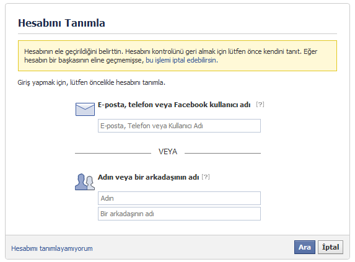Image resolution: width=355 pixels, height=262 pixels.
Task: Click the envelope email icon
Action: (85, 109)
